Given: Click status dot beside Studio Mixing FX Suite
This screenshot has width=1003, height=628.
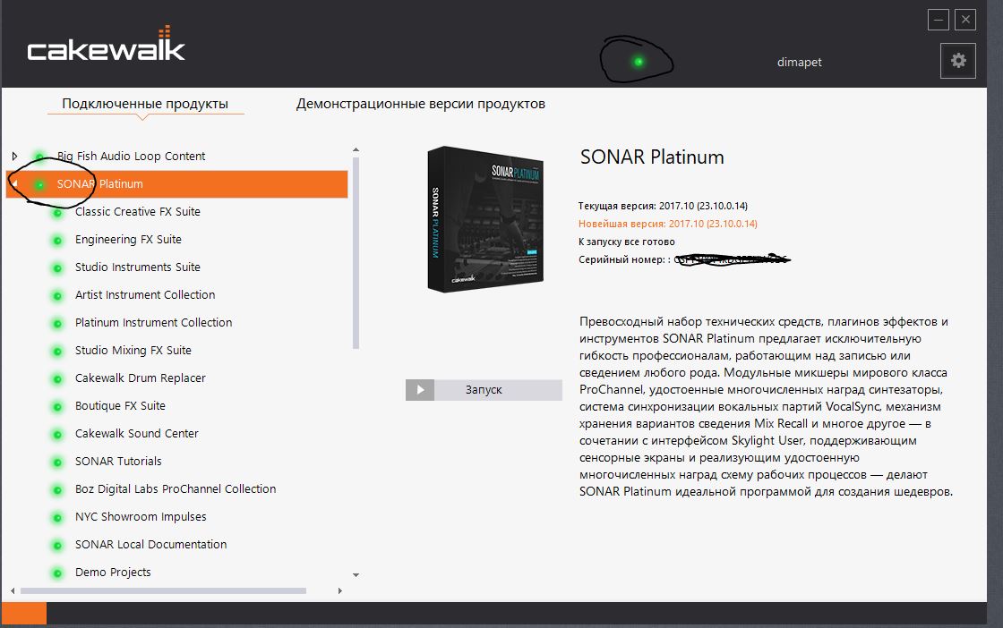Looking at the screenshot, I should pyautogui.click(x=57, y=352).
